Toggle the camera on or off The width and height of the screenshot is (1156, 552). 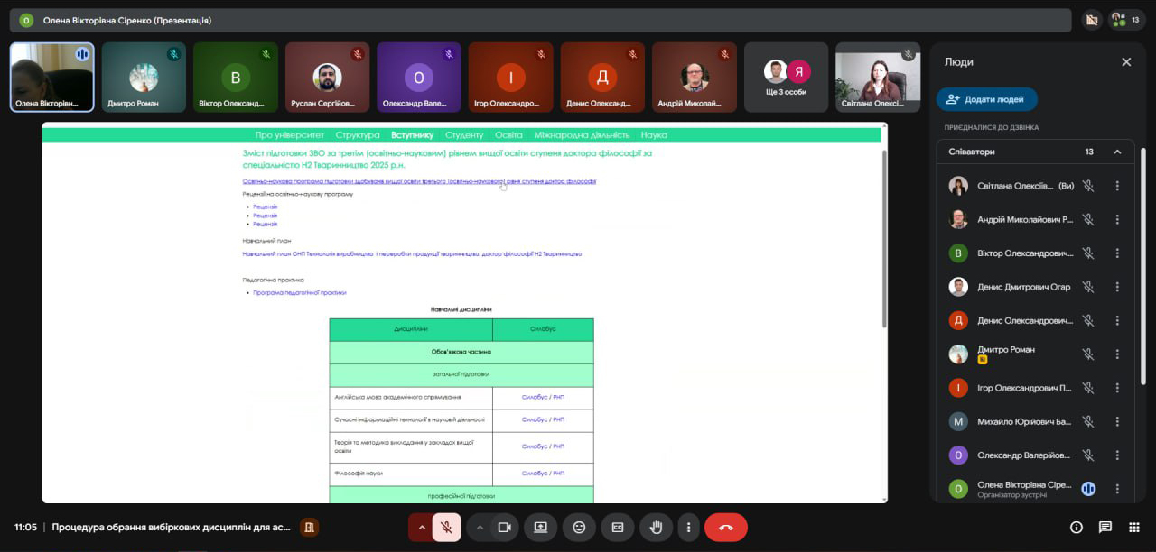[x=505, y=527]
